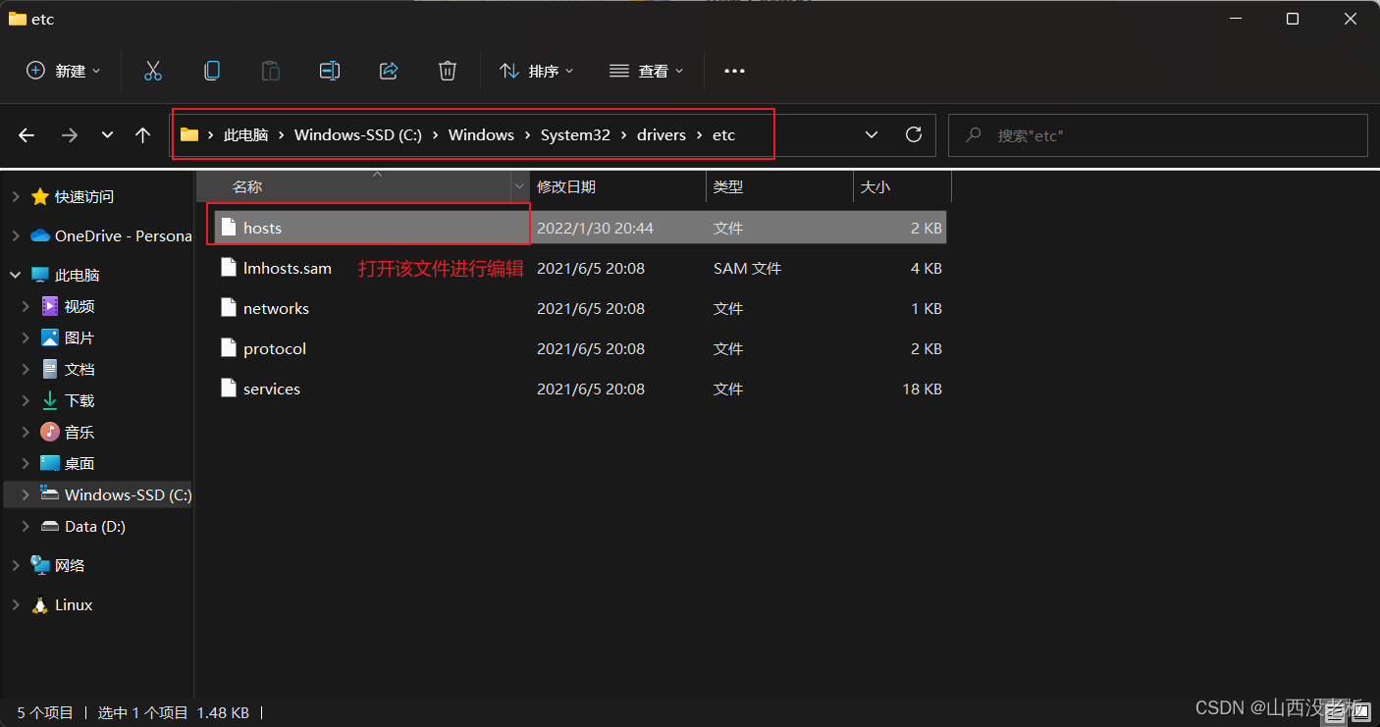Expand the Windows-SSD (C:) tree node

[26, 494]
